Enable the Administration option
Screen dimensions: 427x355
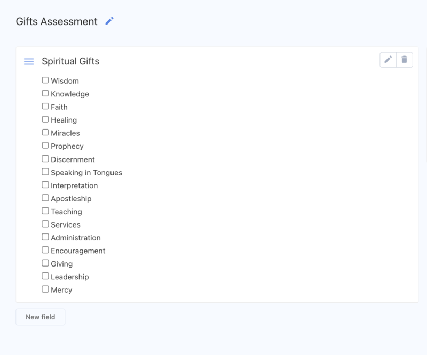click(45, 237)
